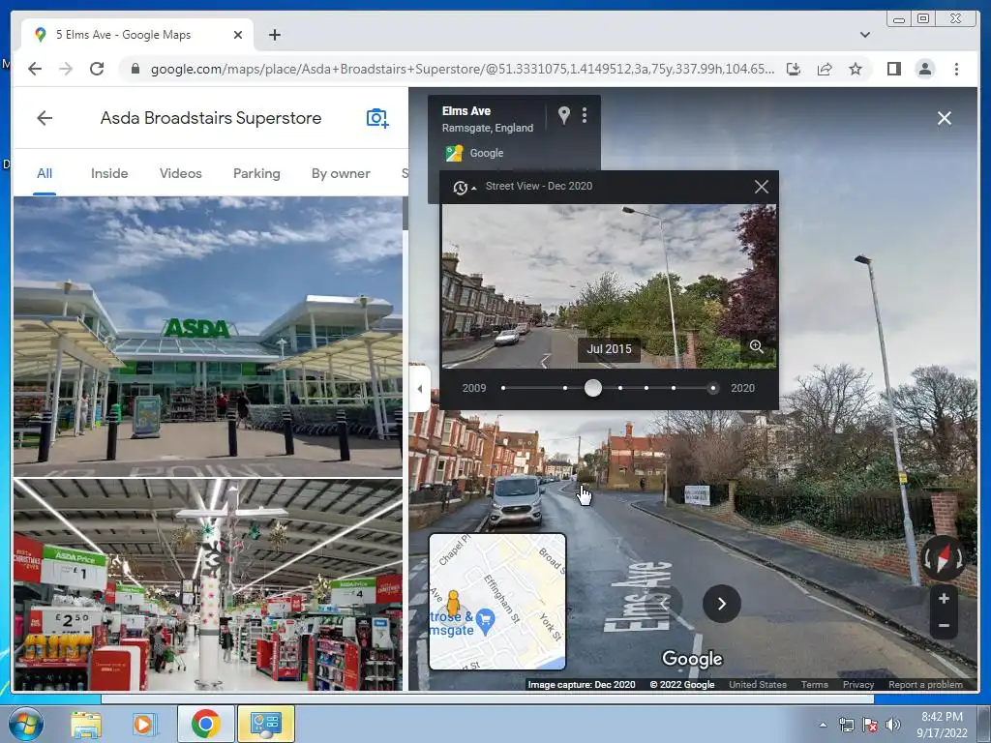Go back from Asda Broadstairs Superstore panel
Screen dimensions: 991x743
pyautogui.click(x=45, y=118)
